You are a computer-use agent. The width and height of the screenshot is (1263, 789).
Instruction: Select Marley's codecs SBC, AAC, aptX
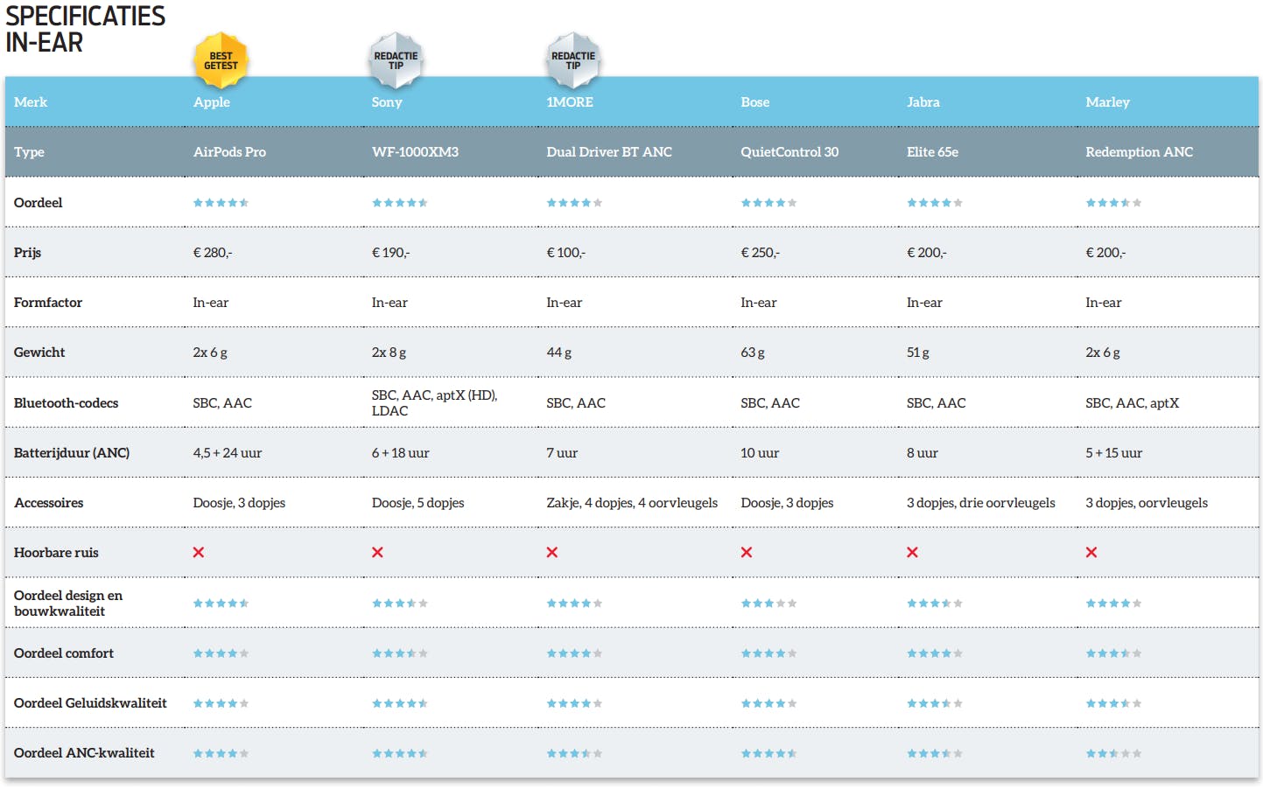pos(1132,403)
